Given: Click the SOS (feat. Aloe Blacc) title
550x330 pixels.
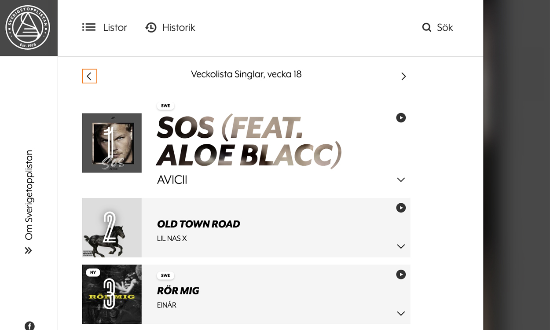Looking at the screenshot, I should [x=249, y=142].
